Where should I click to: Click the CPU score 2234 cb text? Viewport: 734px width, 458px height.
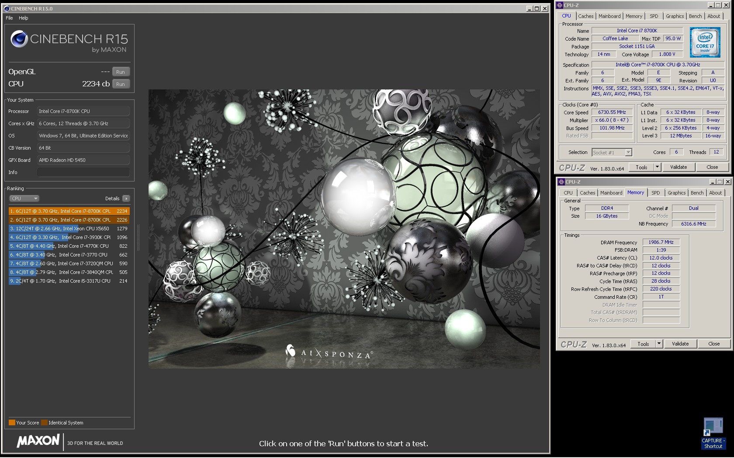(96, 84)
